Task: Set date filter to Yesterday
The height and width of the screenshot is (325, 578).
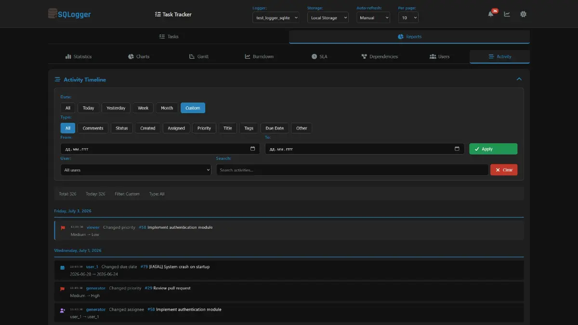Action: [116, 108]
